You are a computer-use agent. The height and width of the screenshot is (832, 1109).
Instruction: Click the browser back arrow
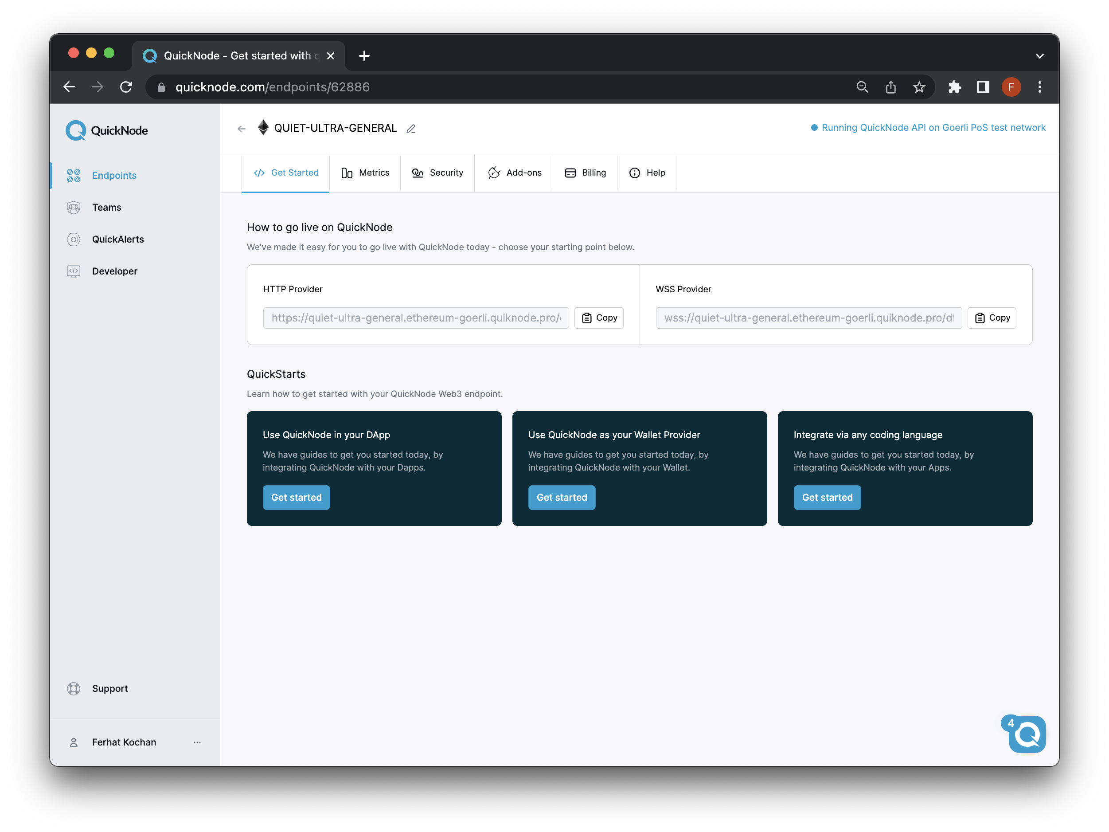[x=69, y=87]
